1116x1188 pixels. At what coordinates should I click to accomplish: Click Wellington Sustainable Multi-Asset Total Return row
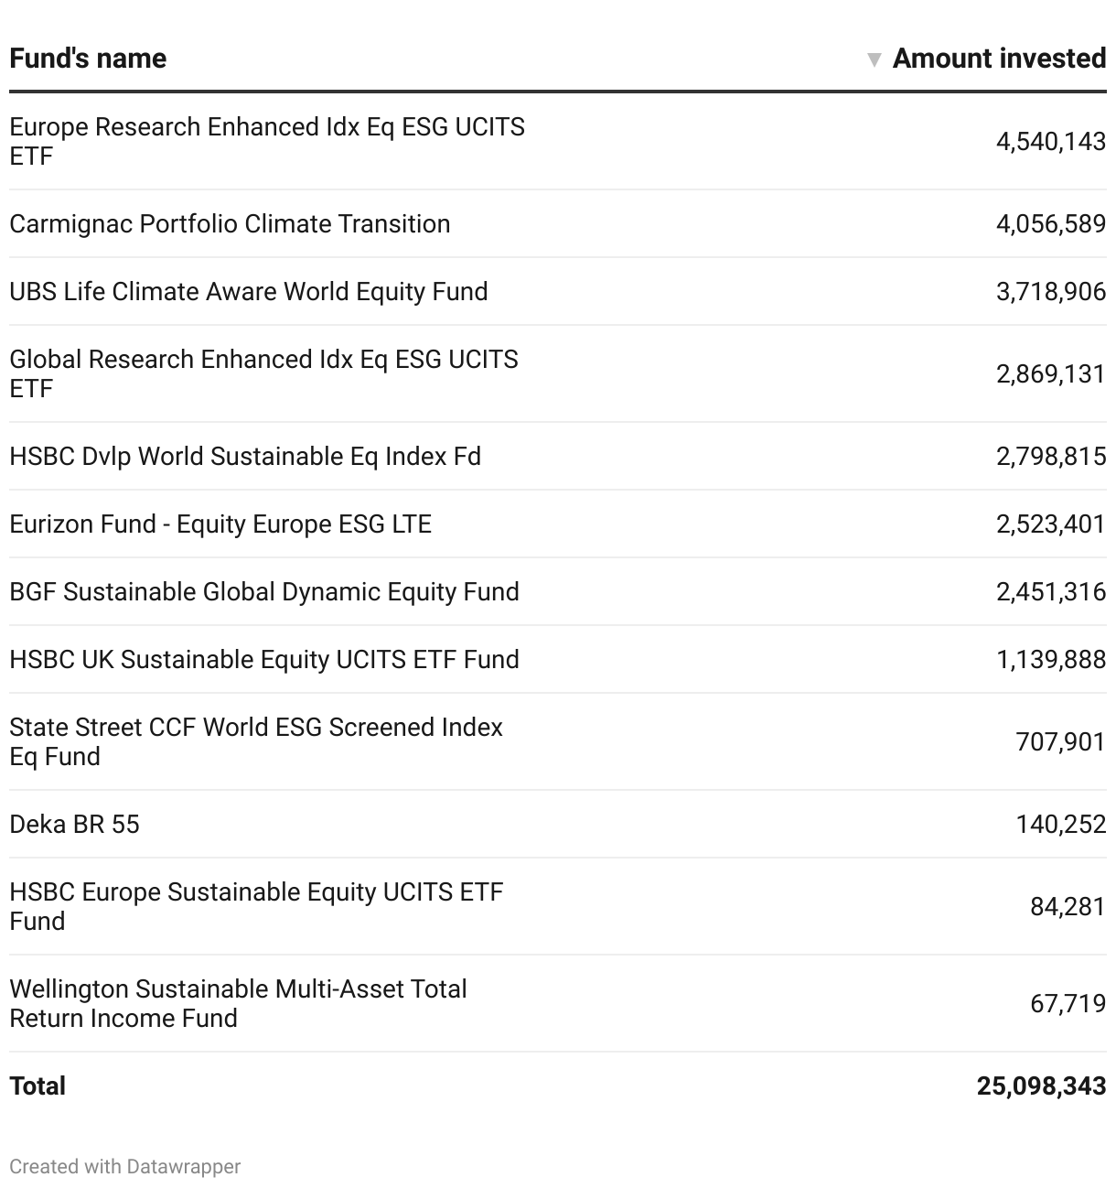(x=238, y=1003)
